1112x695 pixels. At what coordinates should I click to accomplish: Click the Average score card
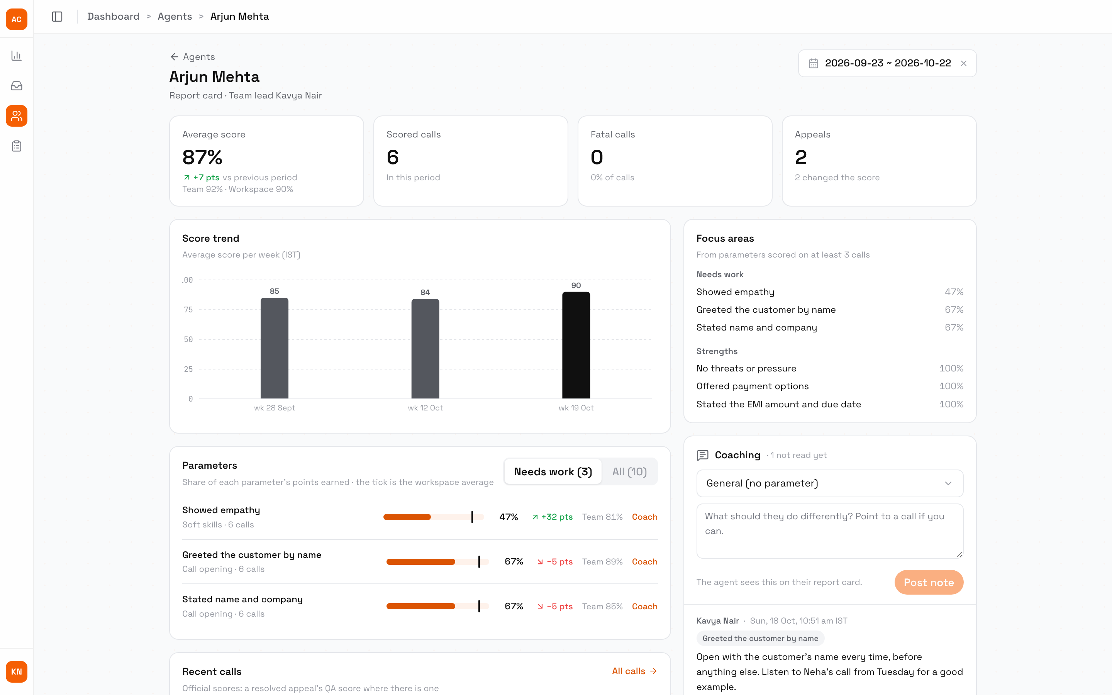tap(266, 161)
